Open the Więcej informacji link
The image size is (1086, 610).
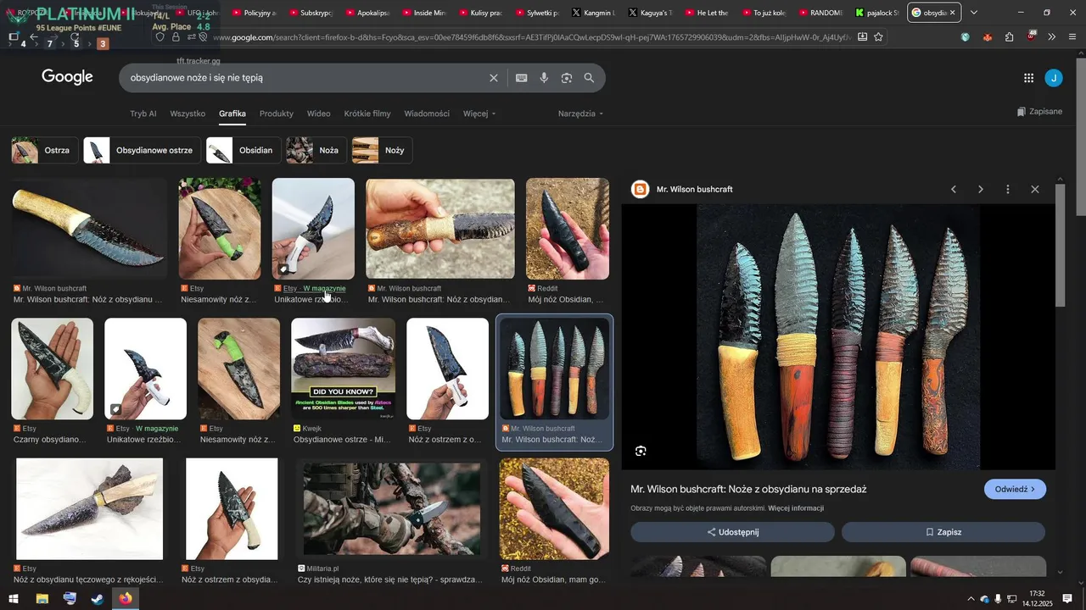coord(796,508)
